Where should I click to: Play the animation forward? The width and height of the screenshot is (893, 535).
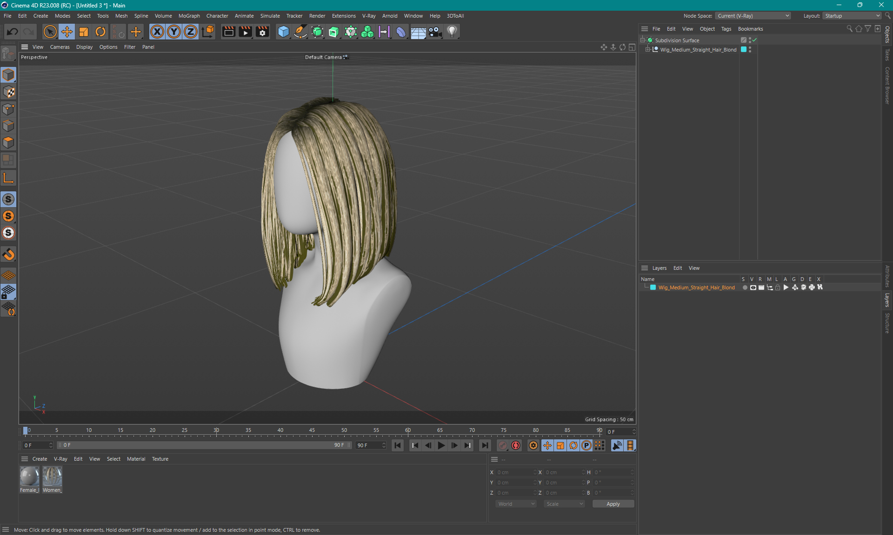tap(441, 445)
